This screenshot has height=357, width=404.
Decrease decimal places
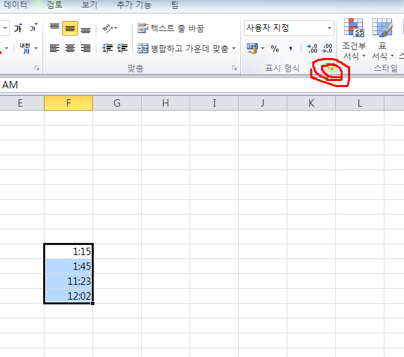pyautogui.click(x=327, y=48)
